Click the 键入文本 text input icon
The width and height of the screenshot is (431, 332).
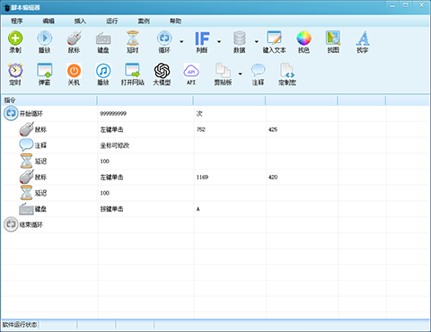point(274,39)
